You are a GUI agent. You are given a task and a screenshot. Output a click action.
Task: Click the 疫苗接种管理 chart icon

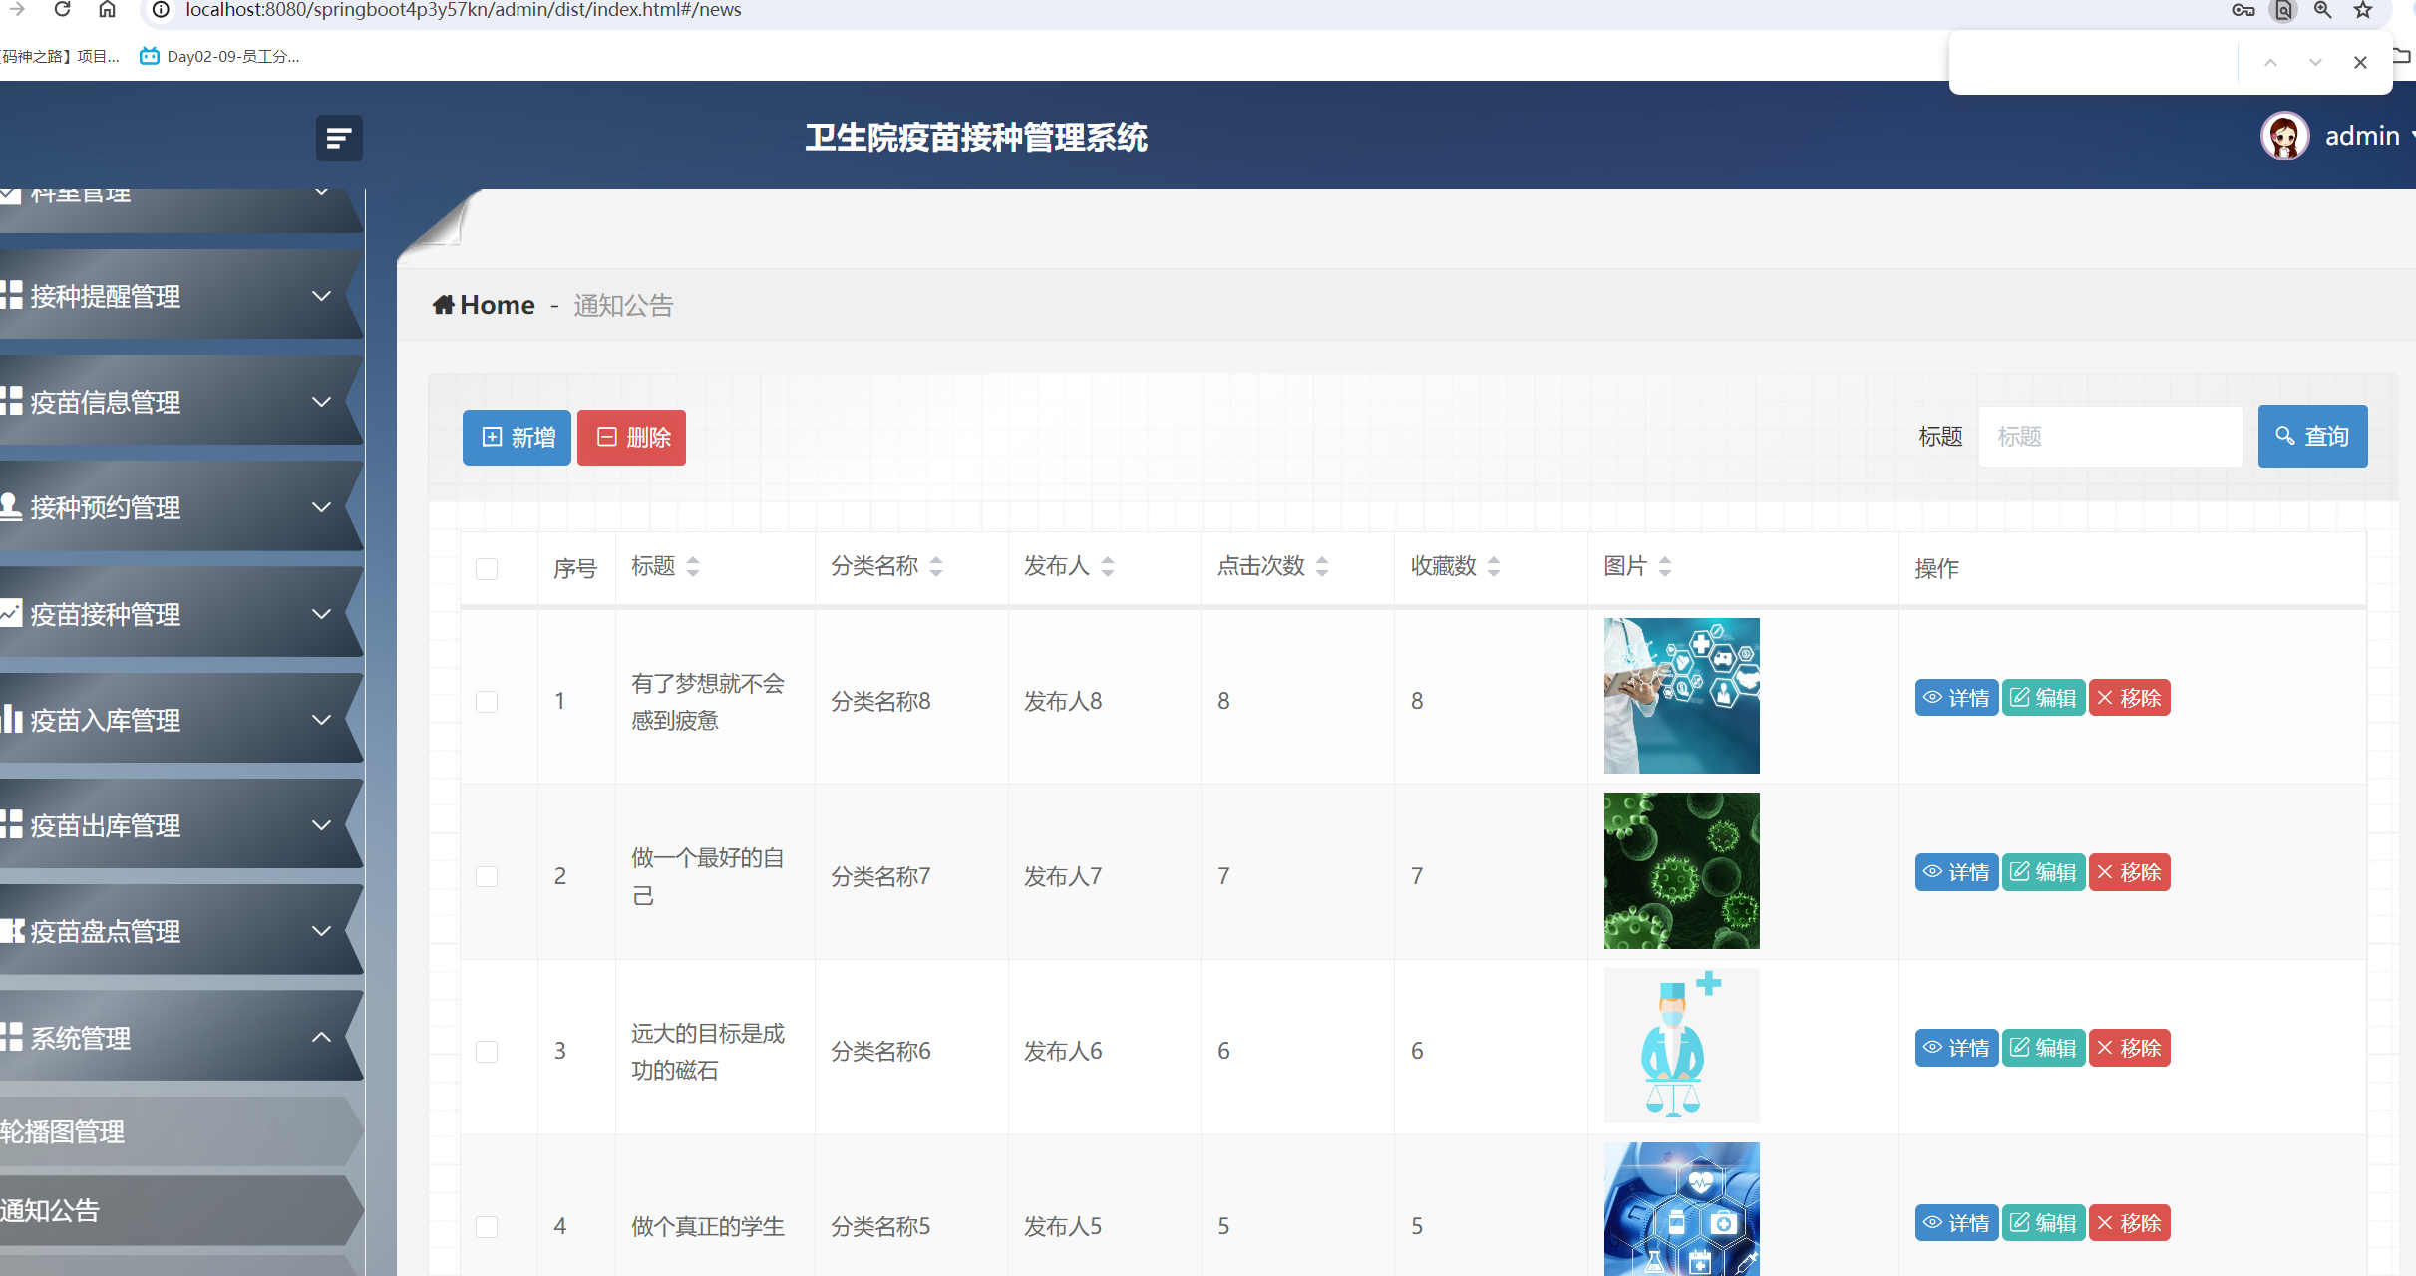pyautogui.click(x=12, y=614)
